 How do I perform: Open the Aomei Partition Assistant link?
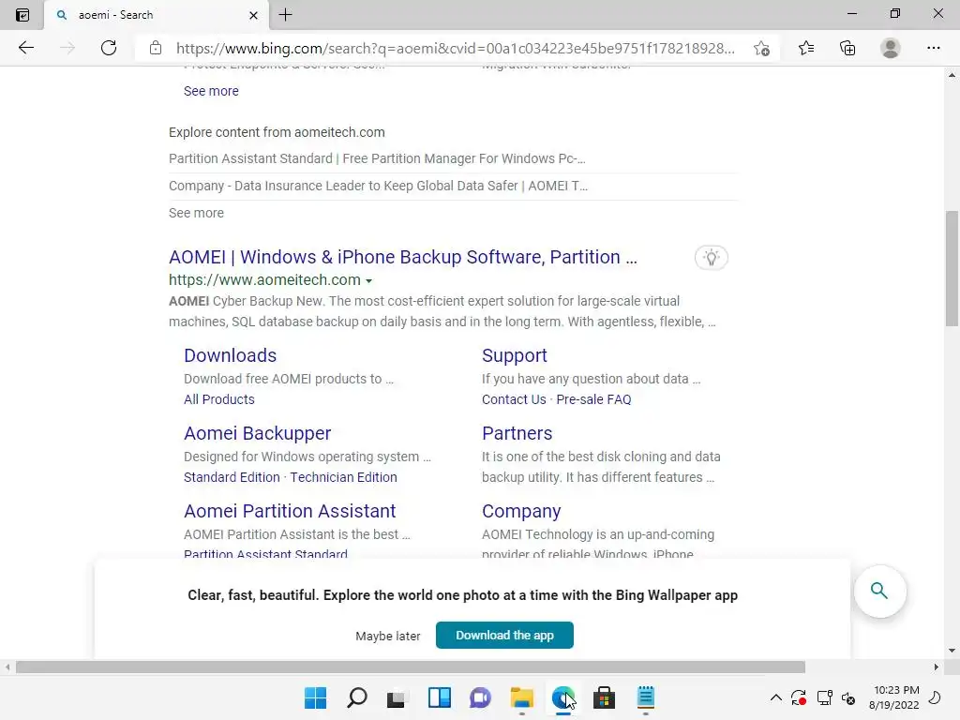point(290,511)
